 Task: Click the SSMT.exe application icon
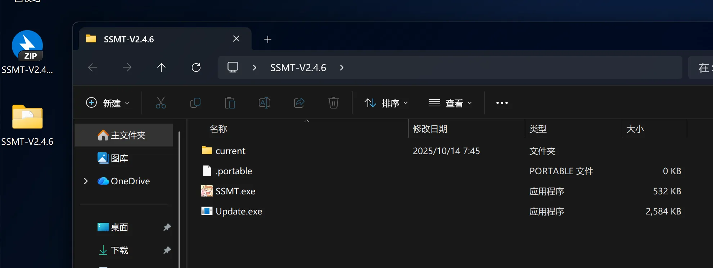(x=207, y=191)
